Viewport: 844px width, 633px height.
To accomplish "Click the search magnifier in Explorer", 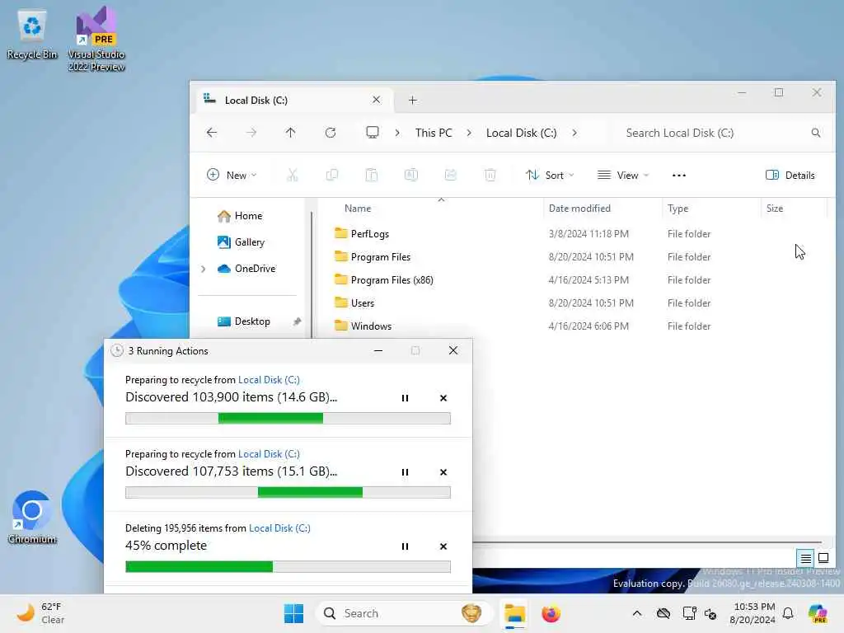I will tap(816, 133).
